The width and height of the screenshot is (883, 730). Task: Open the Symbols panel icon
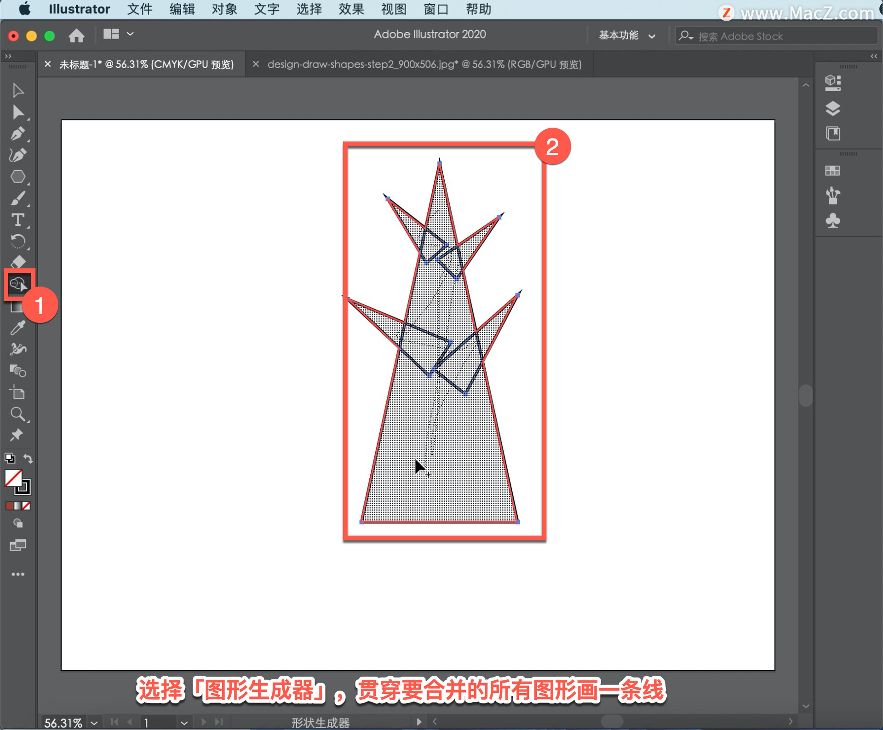833,221
